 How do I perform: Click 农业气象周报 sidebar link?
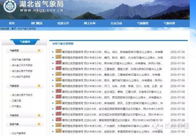coord(19,133)
